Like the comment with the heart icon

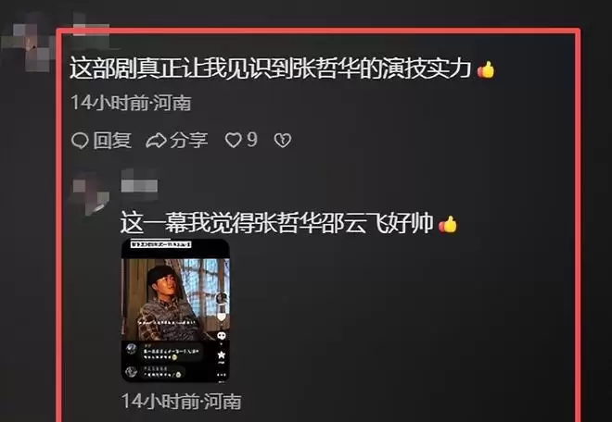tap(234, 141)
